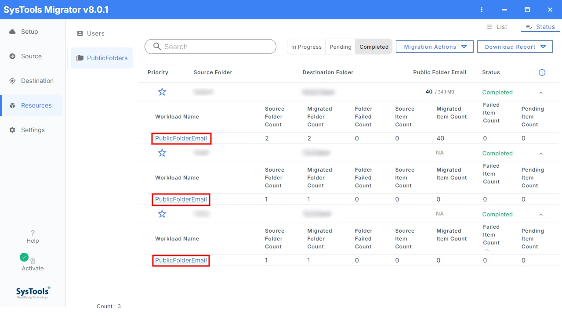Filter by Pending status
562x316 pixels.
pos(341,47)
